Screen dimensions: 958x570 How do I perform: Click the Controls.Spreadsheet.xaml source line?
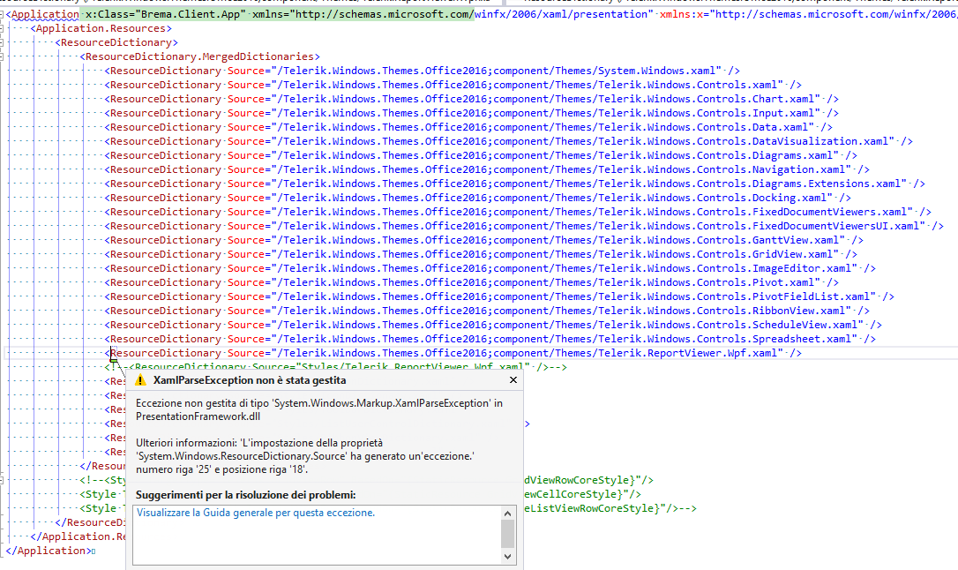(490, 337)
